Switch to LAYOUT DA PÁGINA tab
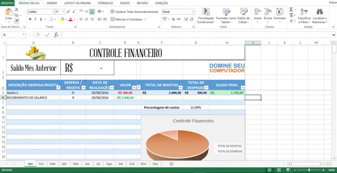The width and height of the screenshot is (337, 173). [x=77, y=3]
